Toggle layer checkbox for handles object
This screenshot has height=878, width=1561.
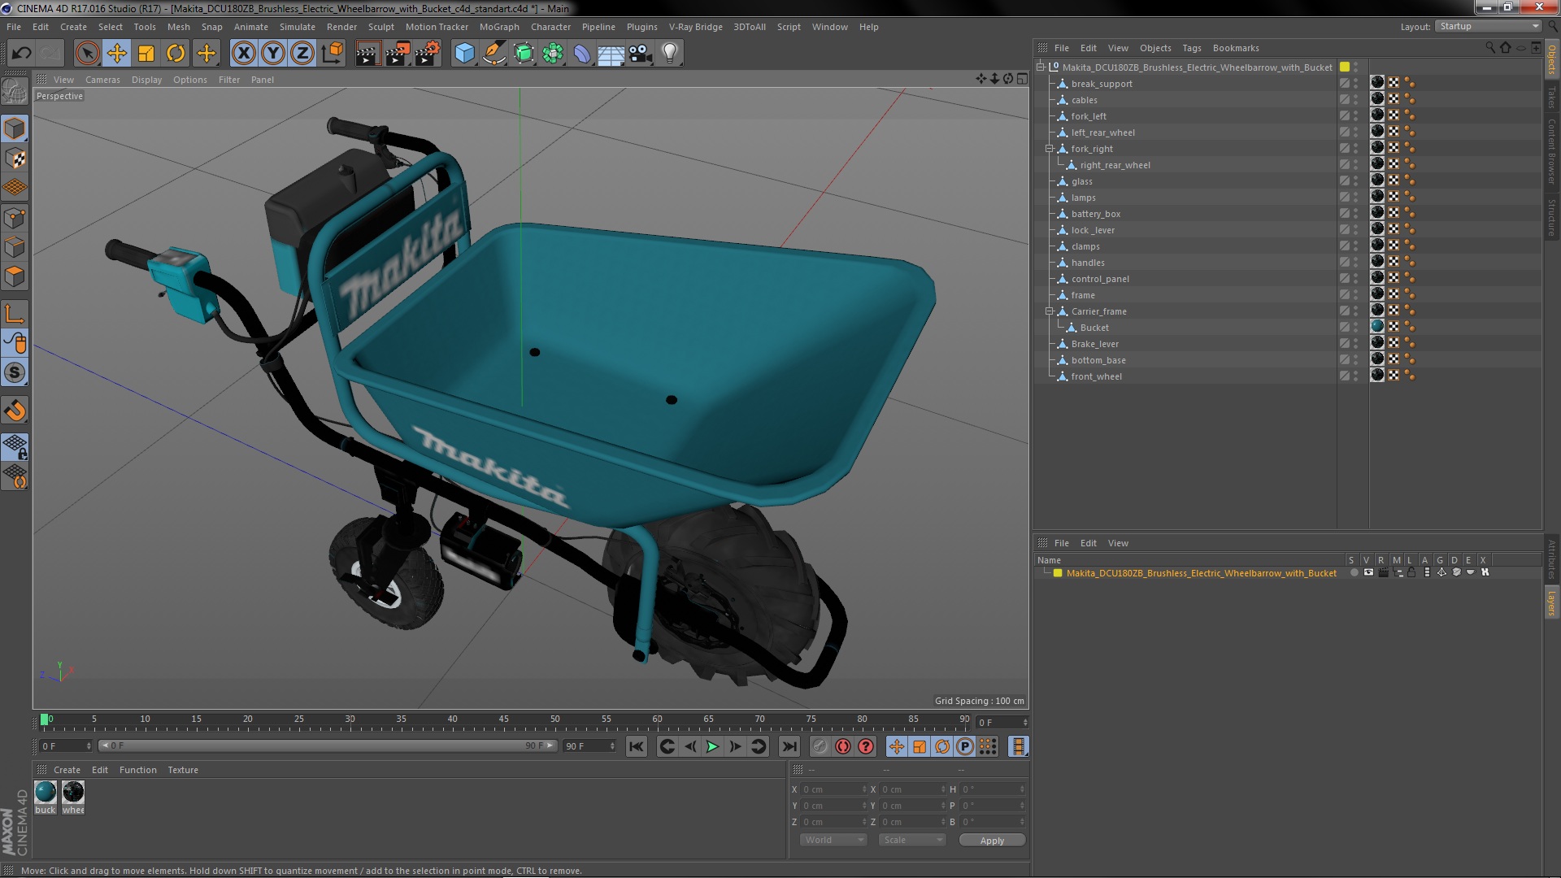pyautogui.click(x=1345, y=263)
